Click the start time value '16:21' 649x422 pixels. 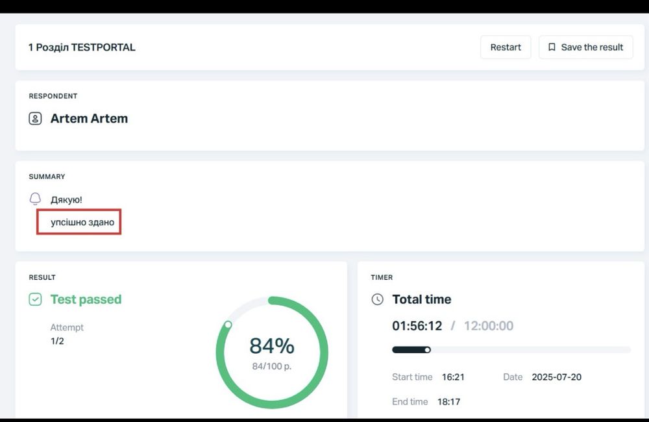453,377
